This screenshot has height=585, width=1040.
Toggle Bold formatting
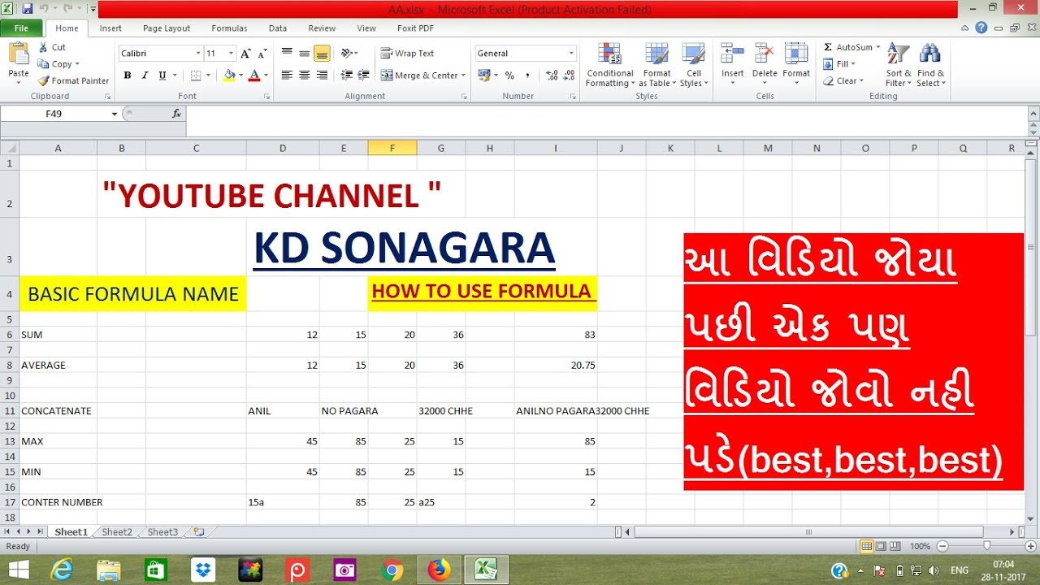(x=127, y=76)
